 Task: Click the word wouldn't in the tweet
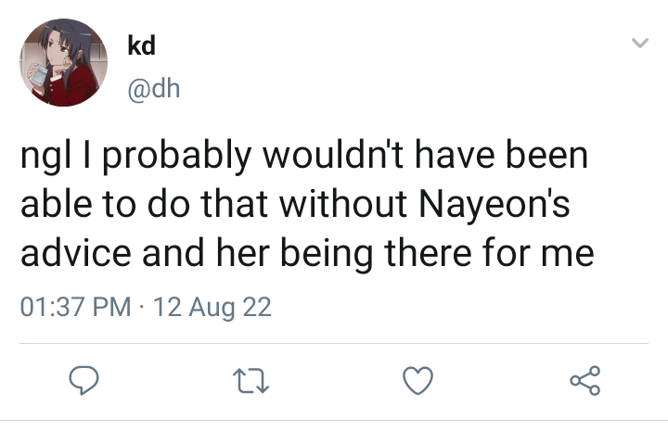pyautogui.click(x=333, y=155)
